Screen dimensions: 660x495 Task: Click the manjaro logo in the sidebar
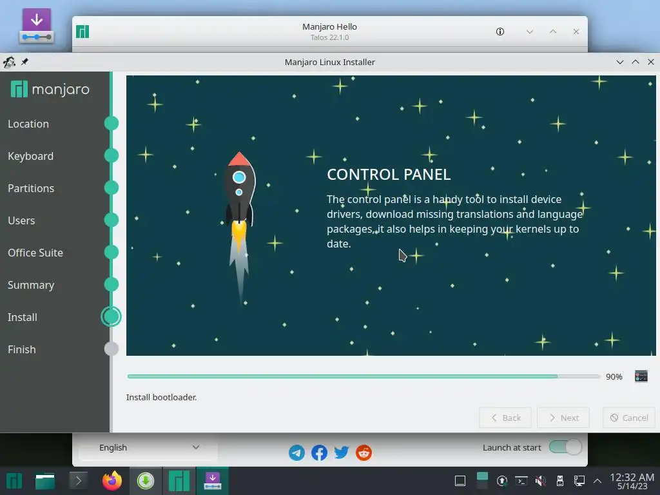(x=50, y=89)
